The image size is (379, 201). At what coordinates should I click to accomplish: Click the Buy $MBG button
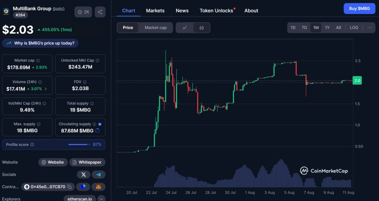point(359,8)
